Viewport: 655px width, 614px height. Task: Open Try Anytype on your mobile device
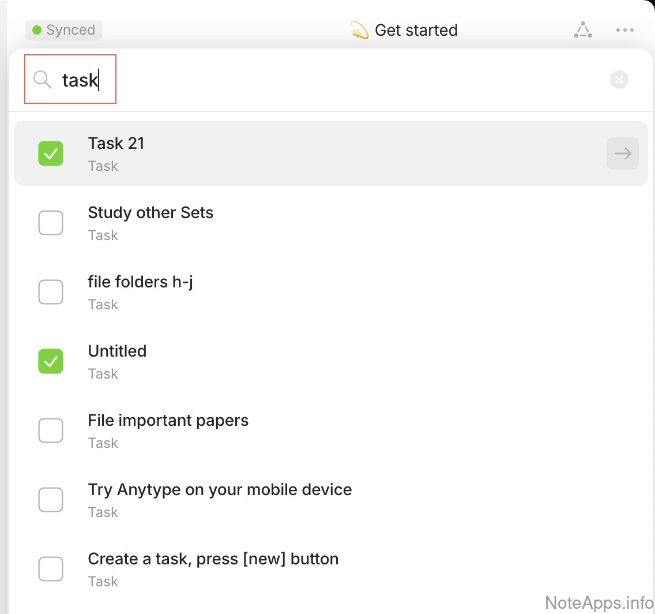tap(220, 490)
